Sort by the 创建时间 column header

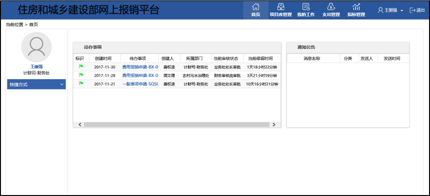[x=102, y=58]
